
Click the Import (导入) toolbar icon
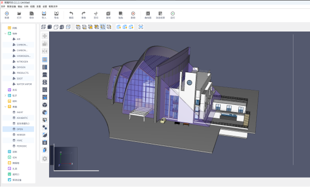(44, 13)
